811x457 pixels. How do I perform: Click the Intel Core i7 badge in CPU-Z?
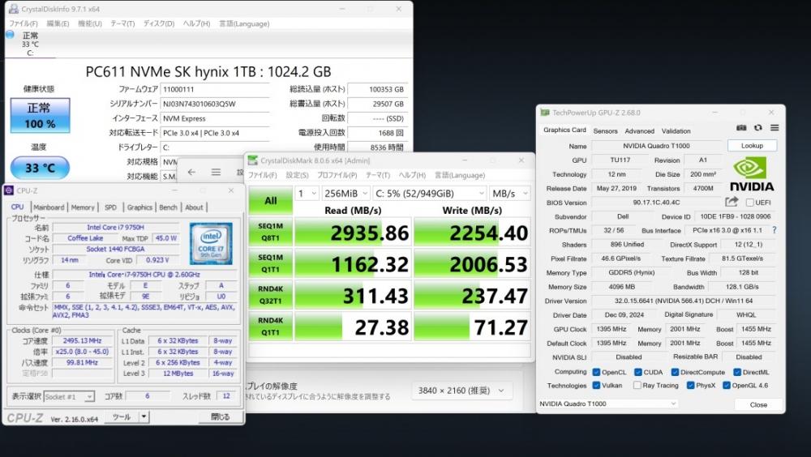[211, 244]
